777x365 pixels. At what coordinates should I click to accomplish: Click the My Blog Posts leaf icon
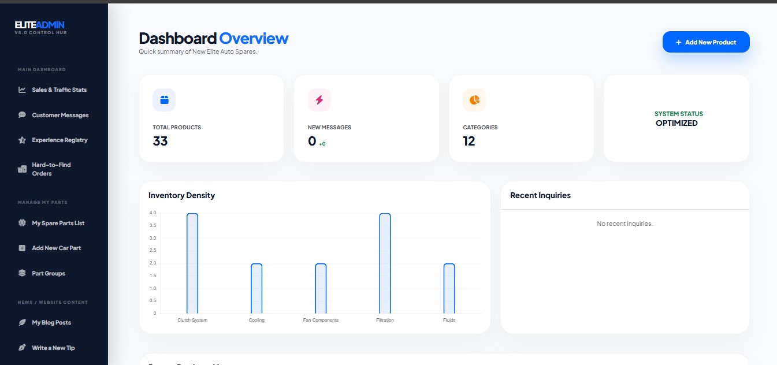pyautogui.click(x=22, y=322)
